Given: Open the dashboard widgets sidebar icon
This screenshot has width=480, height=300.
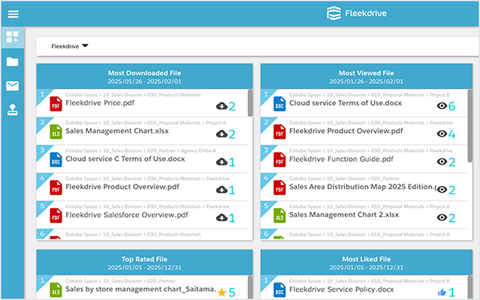Looking at the screenshot, I should [x=12, y=37].
